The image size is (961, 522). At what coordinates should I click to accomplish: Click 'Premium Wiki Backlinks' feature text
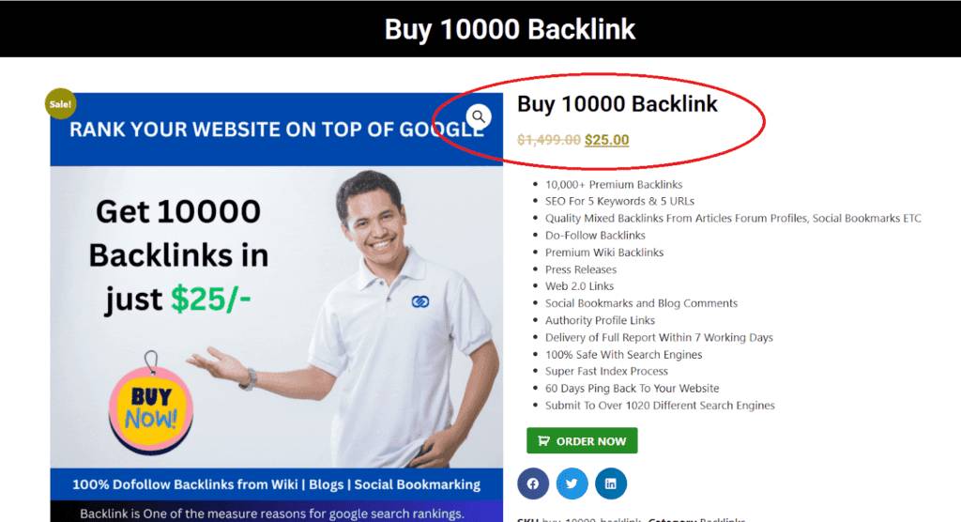(x=604, y=253)
